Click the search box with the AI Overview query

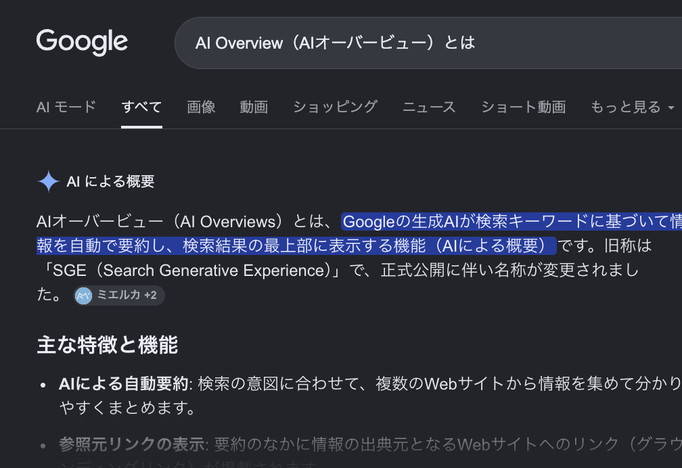(x=428, y=43)
